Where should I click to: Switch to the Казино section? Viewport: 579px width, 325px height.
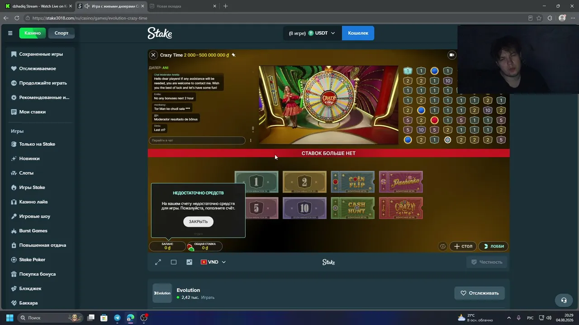(33, 33)
